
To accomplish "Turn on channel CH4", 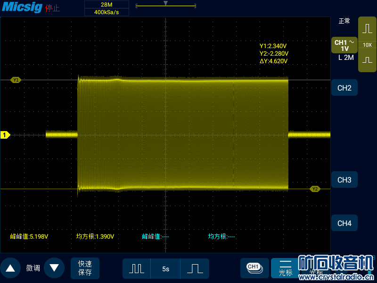I will pos(344,223).
